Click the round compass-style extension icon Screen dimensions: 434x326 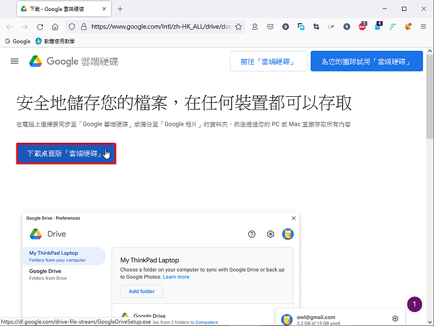point(331,27)
